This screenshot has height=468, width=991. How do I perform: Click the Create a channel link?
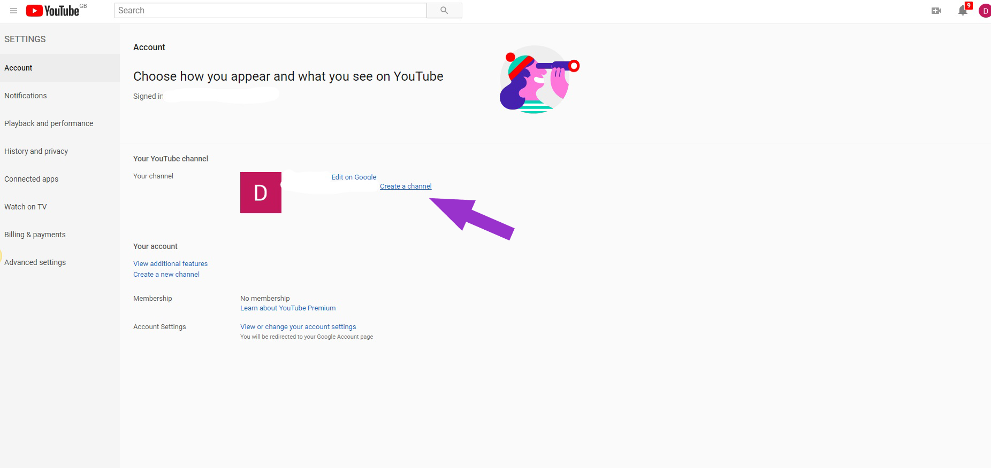click(406, 186)
